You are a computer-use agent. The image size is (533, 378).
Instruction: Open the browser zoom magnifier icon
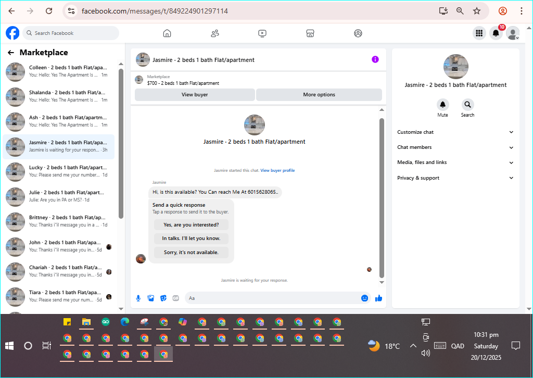pyautogui.click(x=460, y=11)
